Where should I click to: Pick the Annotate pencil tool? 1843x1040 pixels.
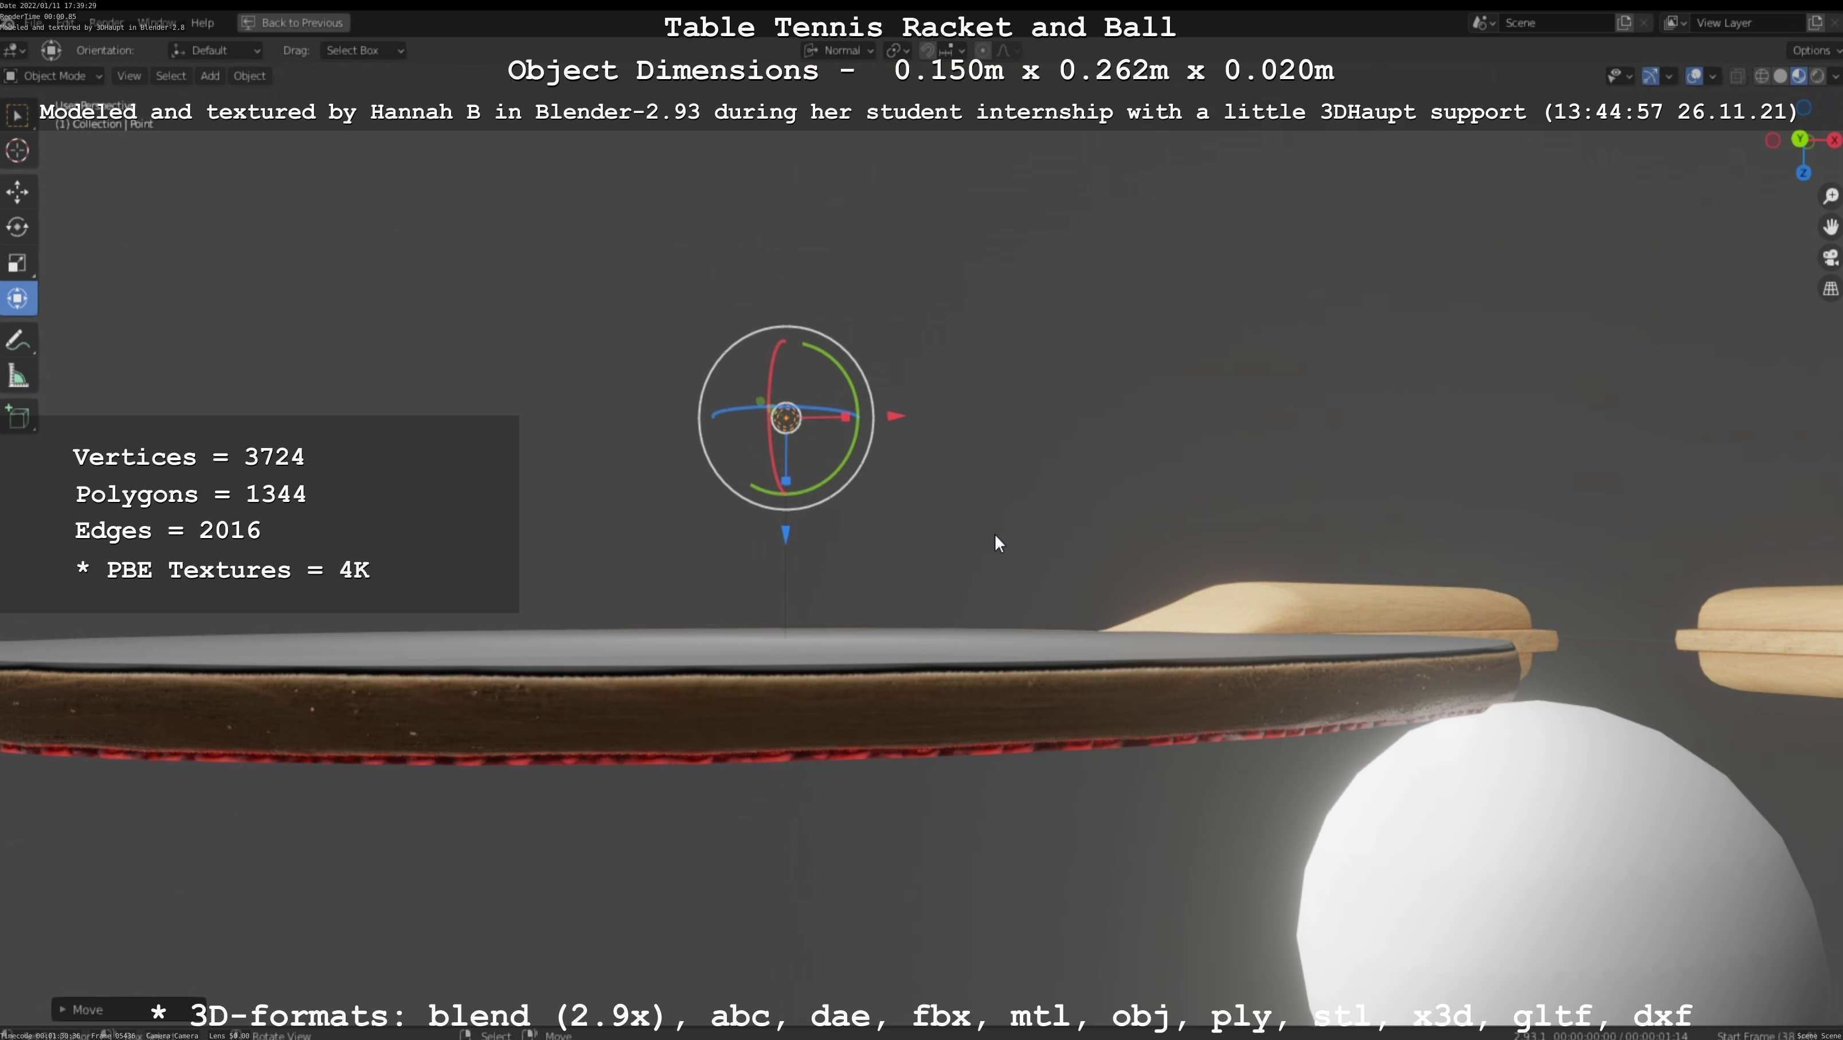coord(18,341)
